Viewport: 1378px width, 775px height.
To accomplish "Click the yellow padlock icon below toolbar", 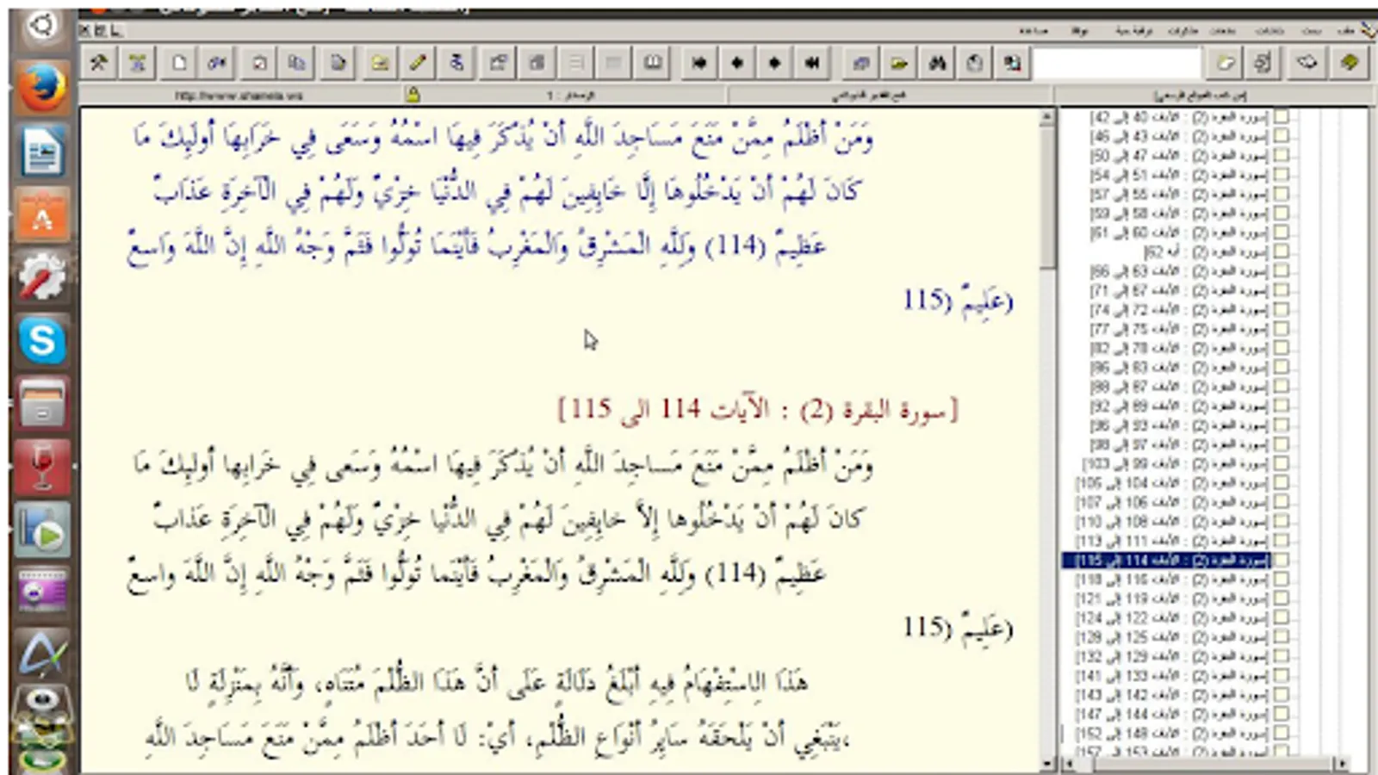I will coord(413,95).
